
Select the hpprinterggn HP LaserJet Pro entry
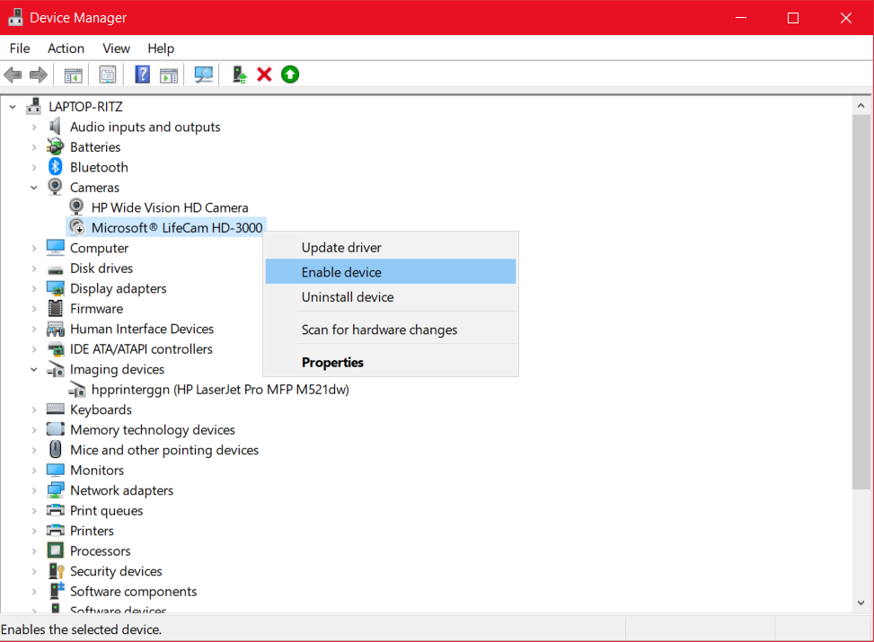[x=220, y=389]
